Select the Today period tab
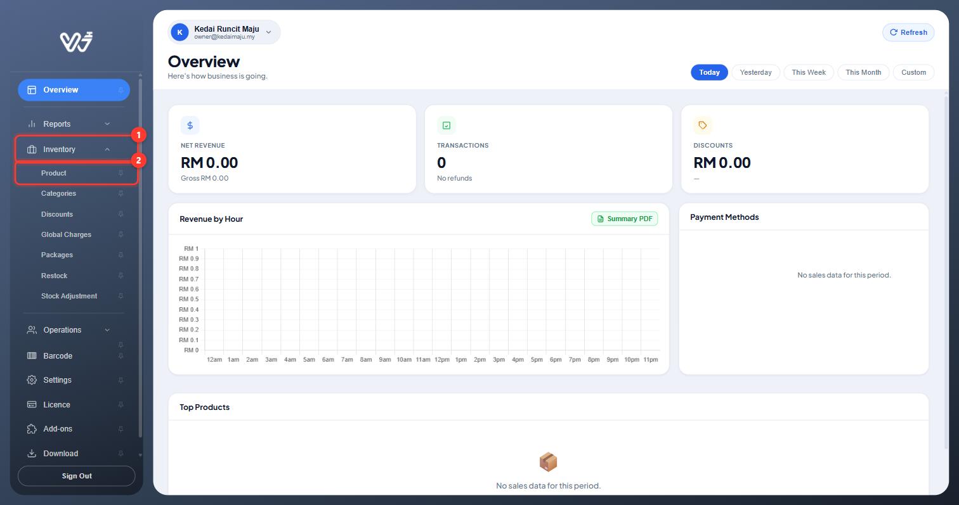 point(709,72)
